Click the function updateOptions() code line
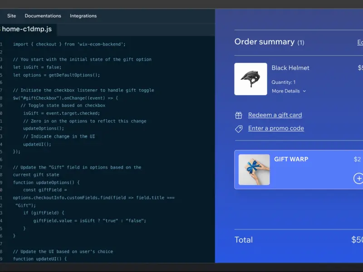This screenshot has width=363, height=272. click(46, 183)
